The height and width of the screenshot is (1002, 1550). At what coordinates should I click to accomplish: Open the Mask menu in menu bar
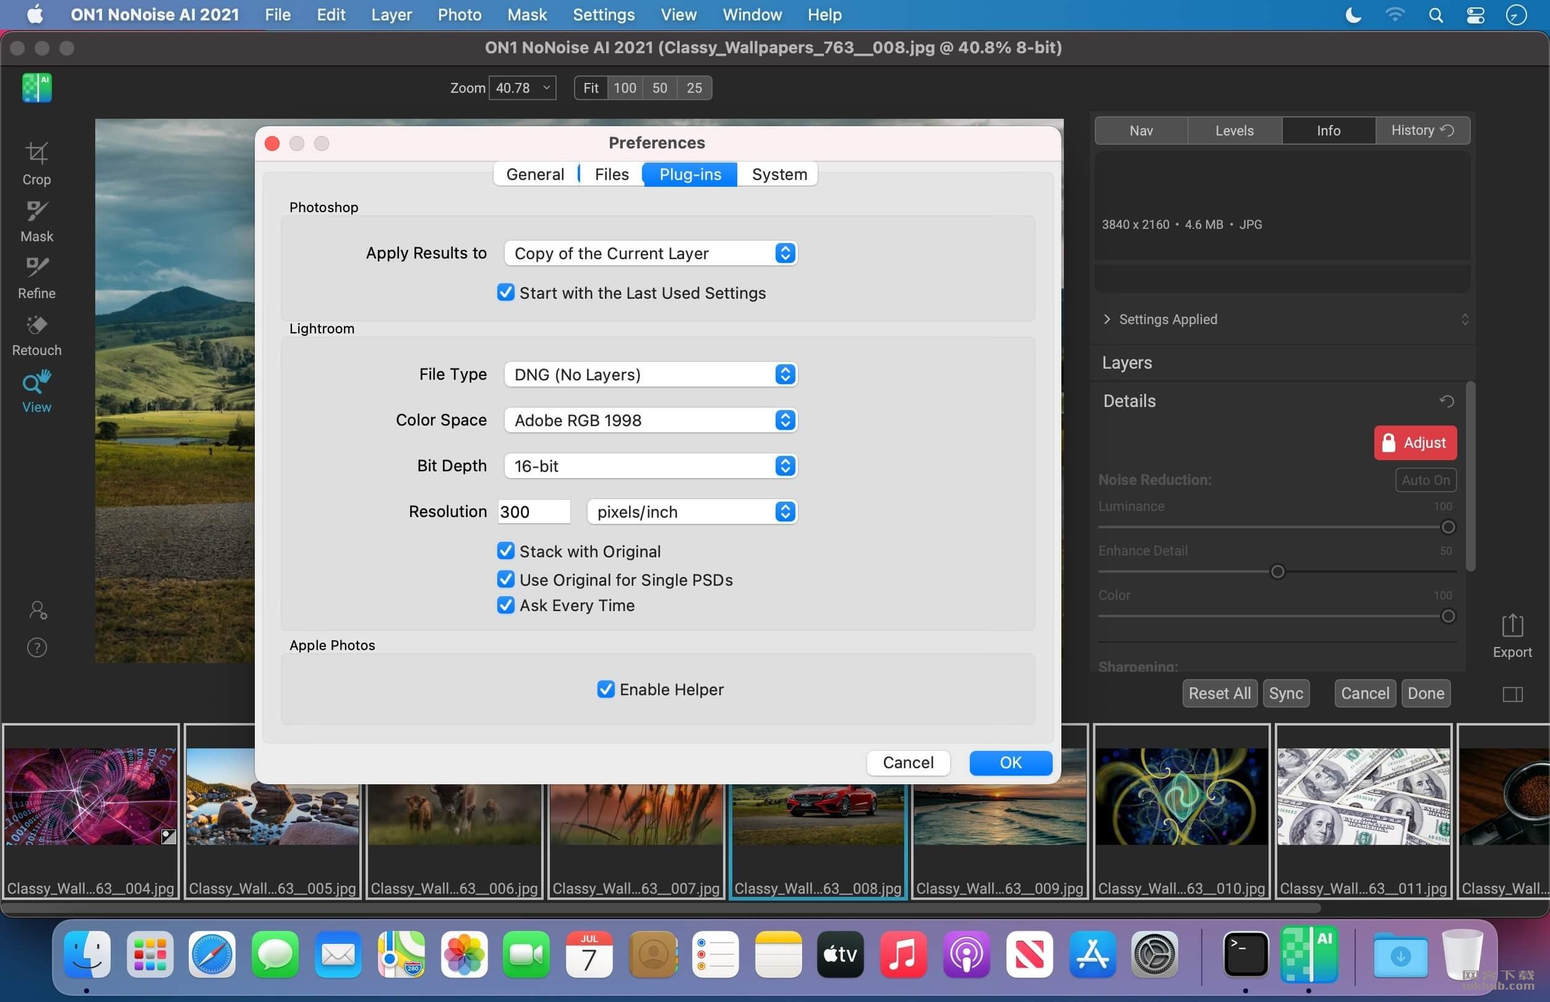(526, 14)
